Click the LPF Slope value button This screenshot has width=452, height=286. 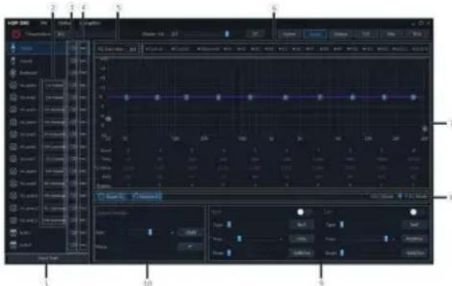pyautogui.click(x=415, y=253)
